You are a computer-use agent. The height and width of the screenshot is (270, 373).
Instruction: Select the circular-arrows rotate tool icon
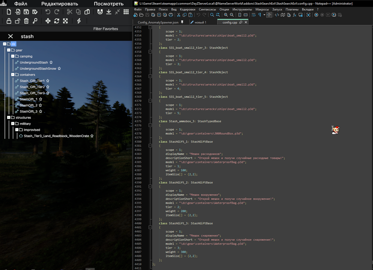tap(57, 21)
